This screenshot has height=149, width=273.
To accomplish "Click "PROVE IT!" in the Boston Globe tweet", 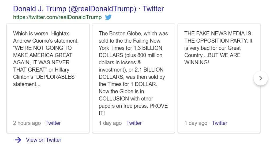I will tap(133, 110).
